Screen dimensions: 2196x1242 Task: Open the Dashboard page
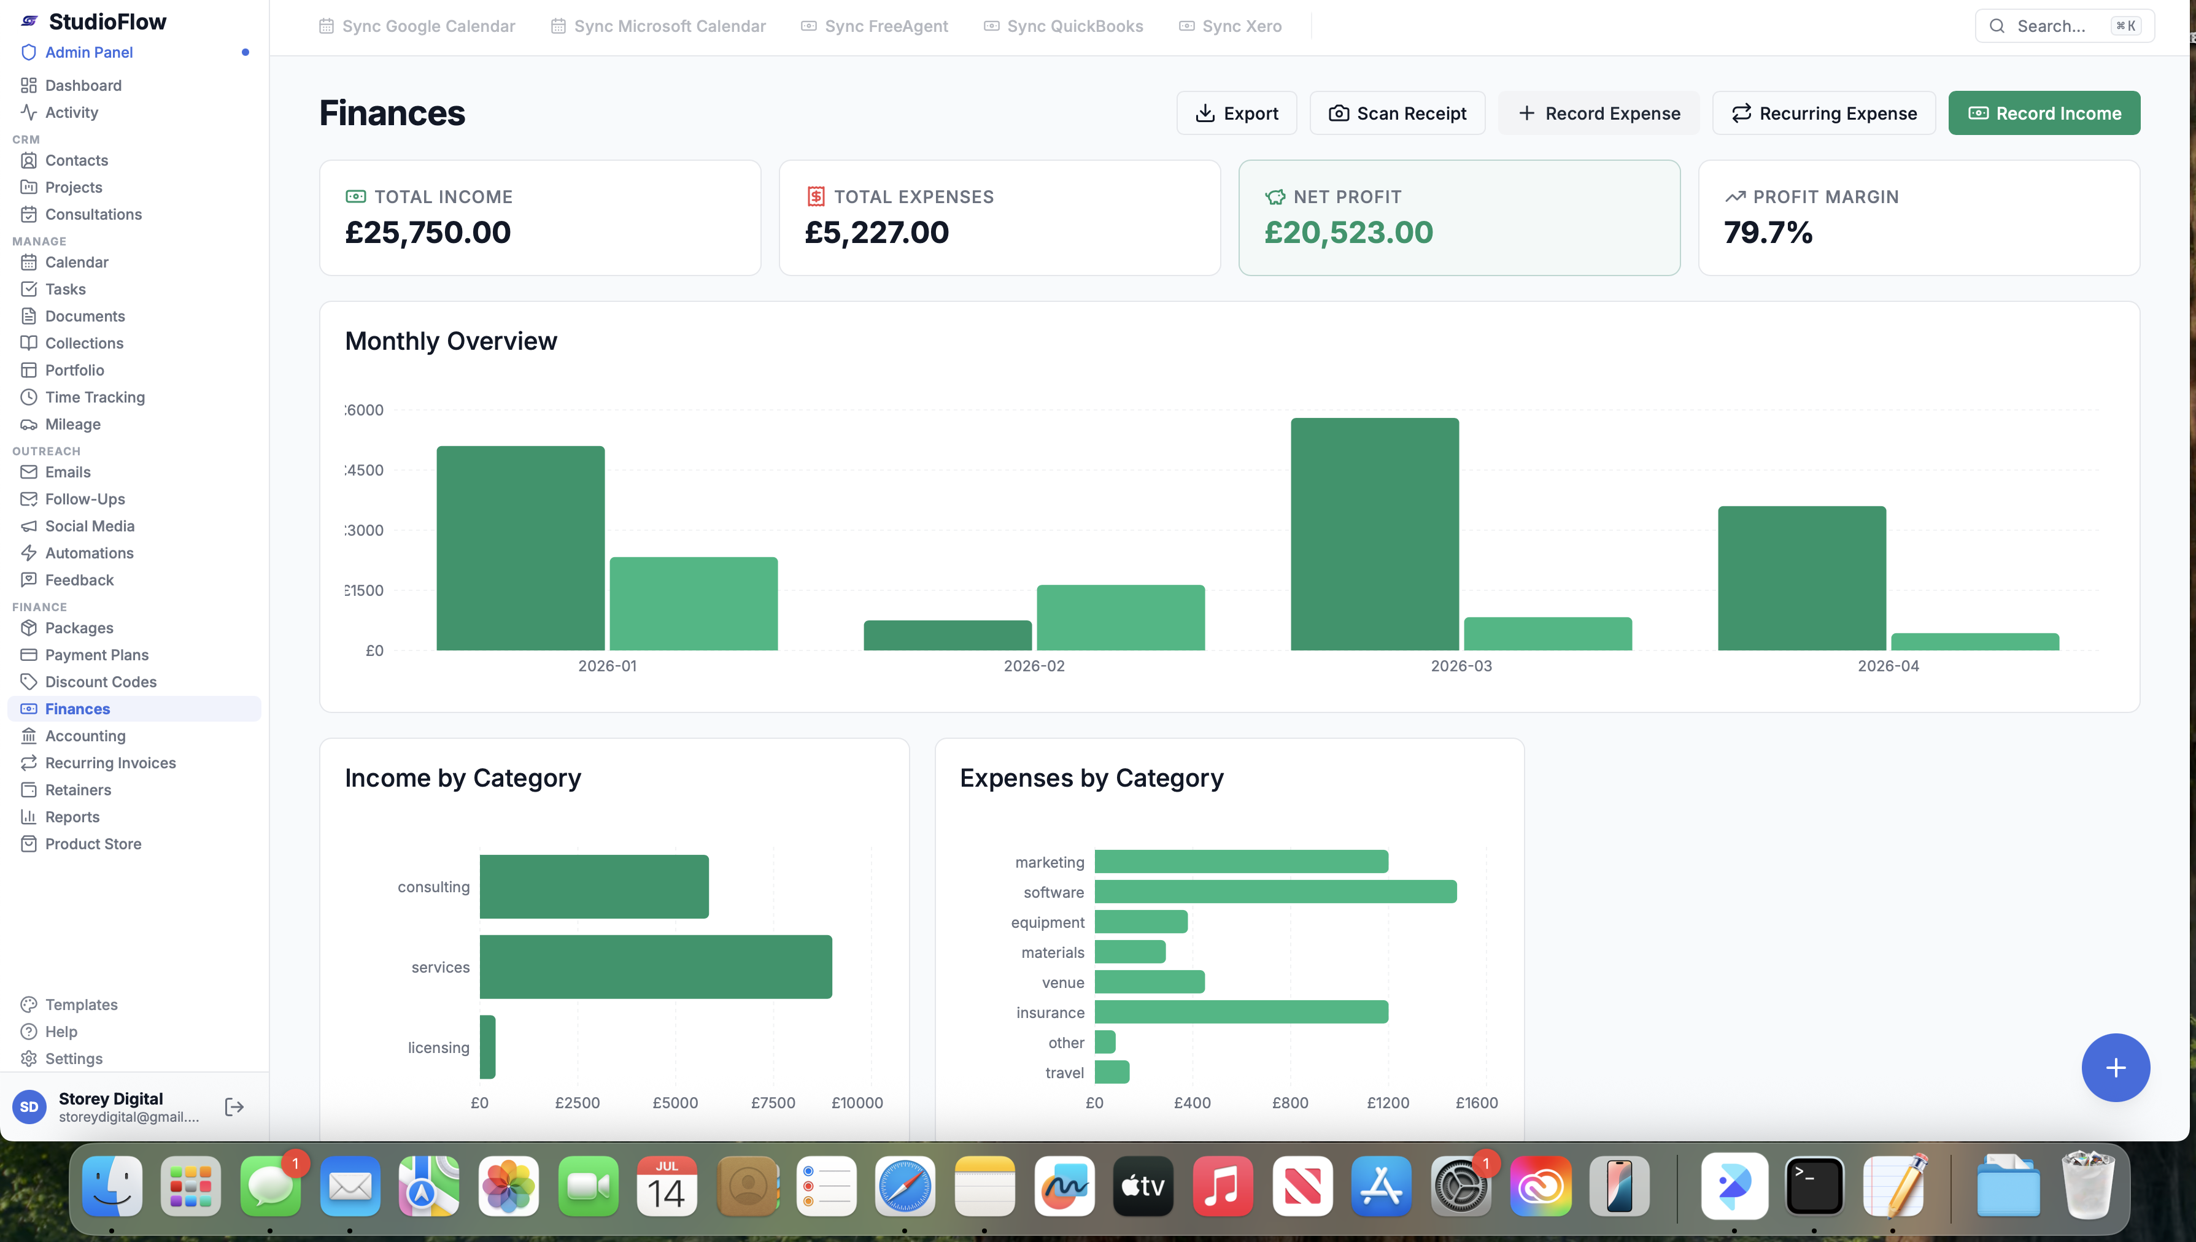pyautogui.click(x=83, y=85)
